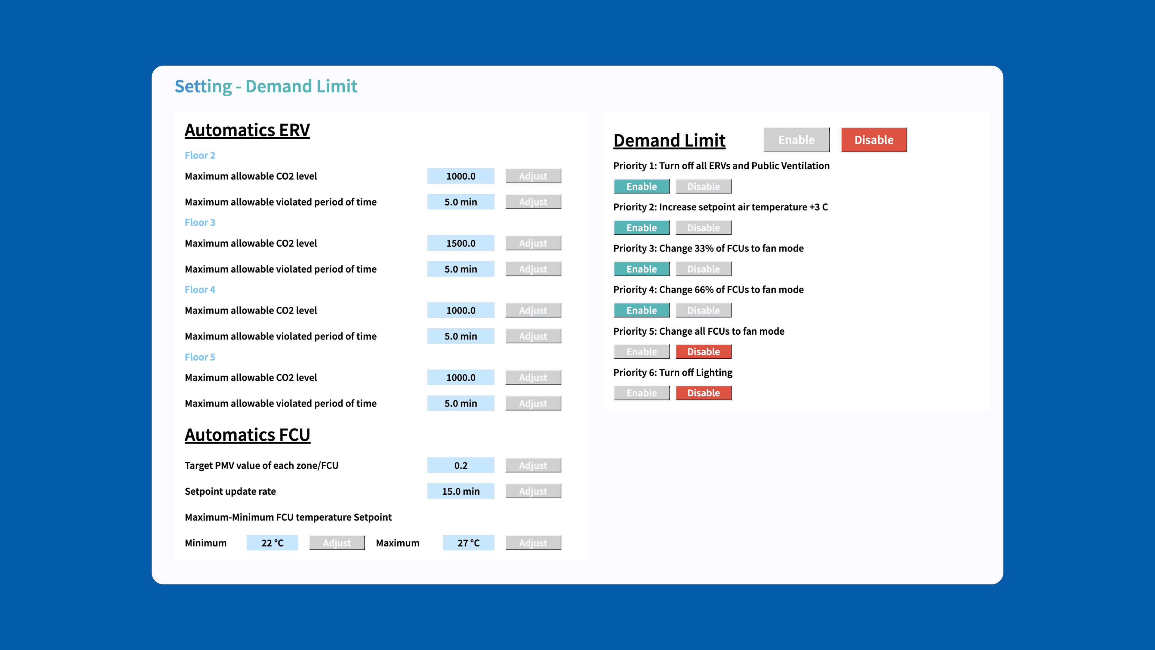Enable the main Demand Limit
Viewport: 1155px width, 650px height.
point(796,140)
